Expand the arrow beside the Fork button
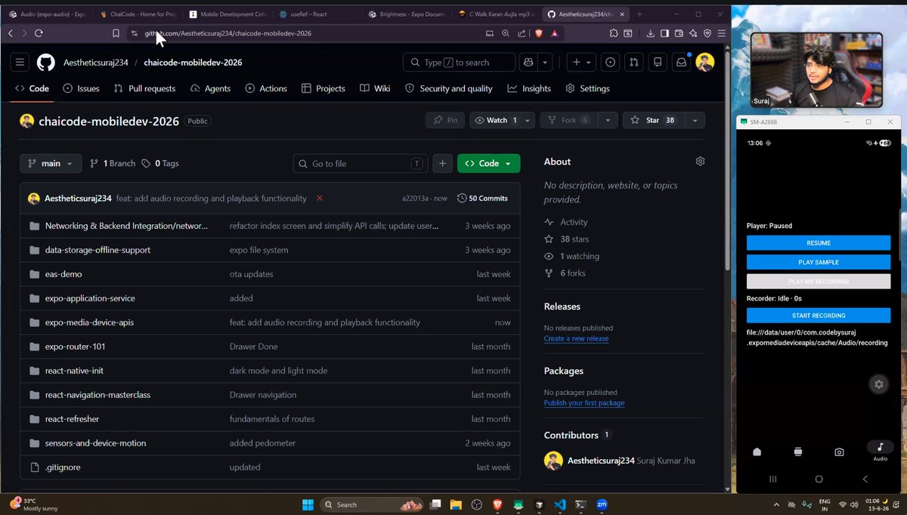907x515 pixels. (607, 120)
